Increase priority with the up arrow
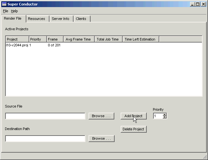 point(165,115)
